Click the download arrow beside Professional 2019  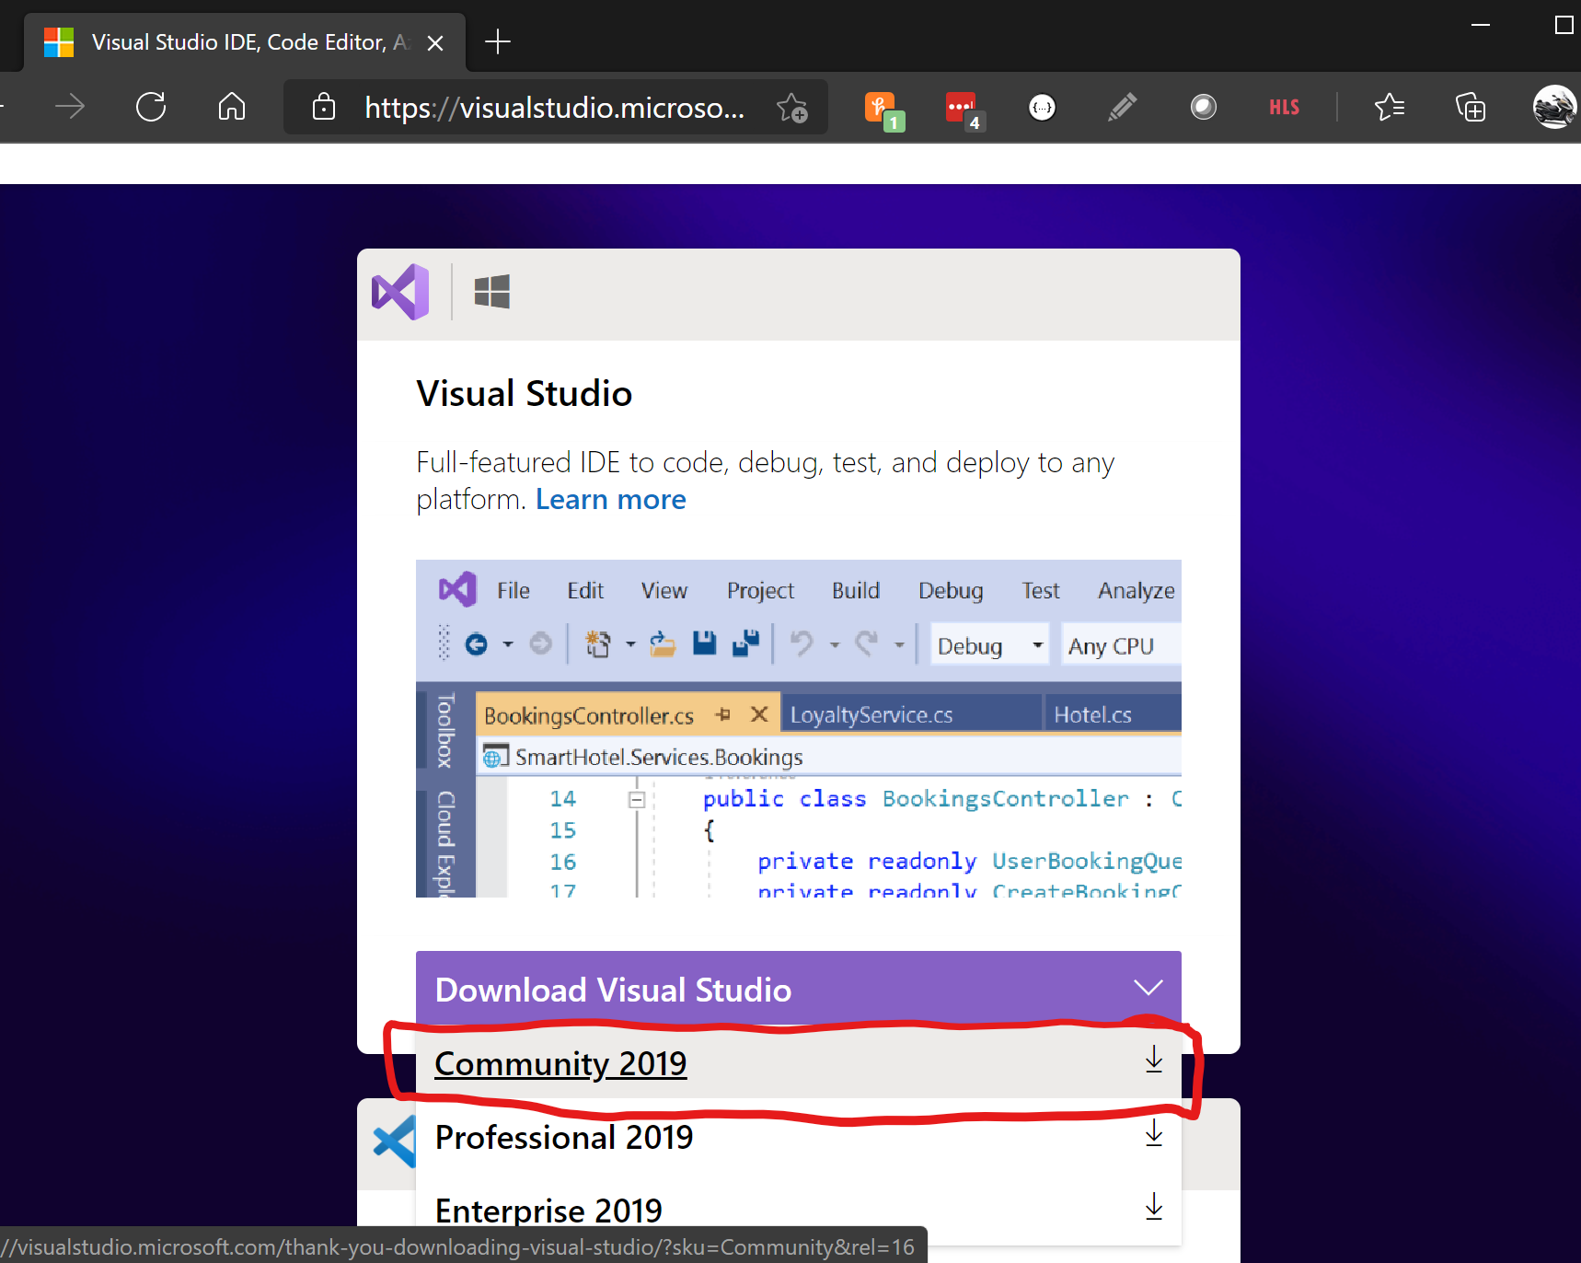(1154, 1133)
